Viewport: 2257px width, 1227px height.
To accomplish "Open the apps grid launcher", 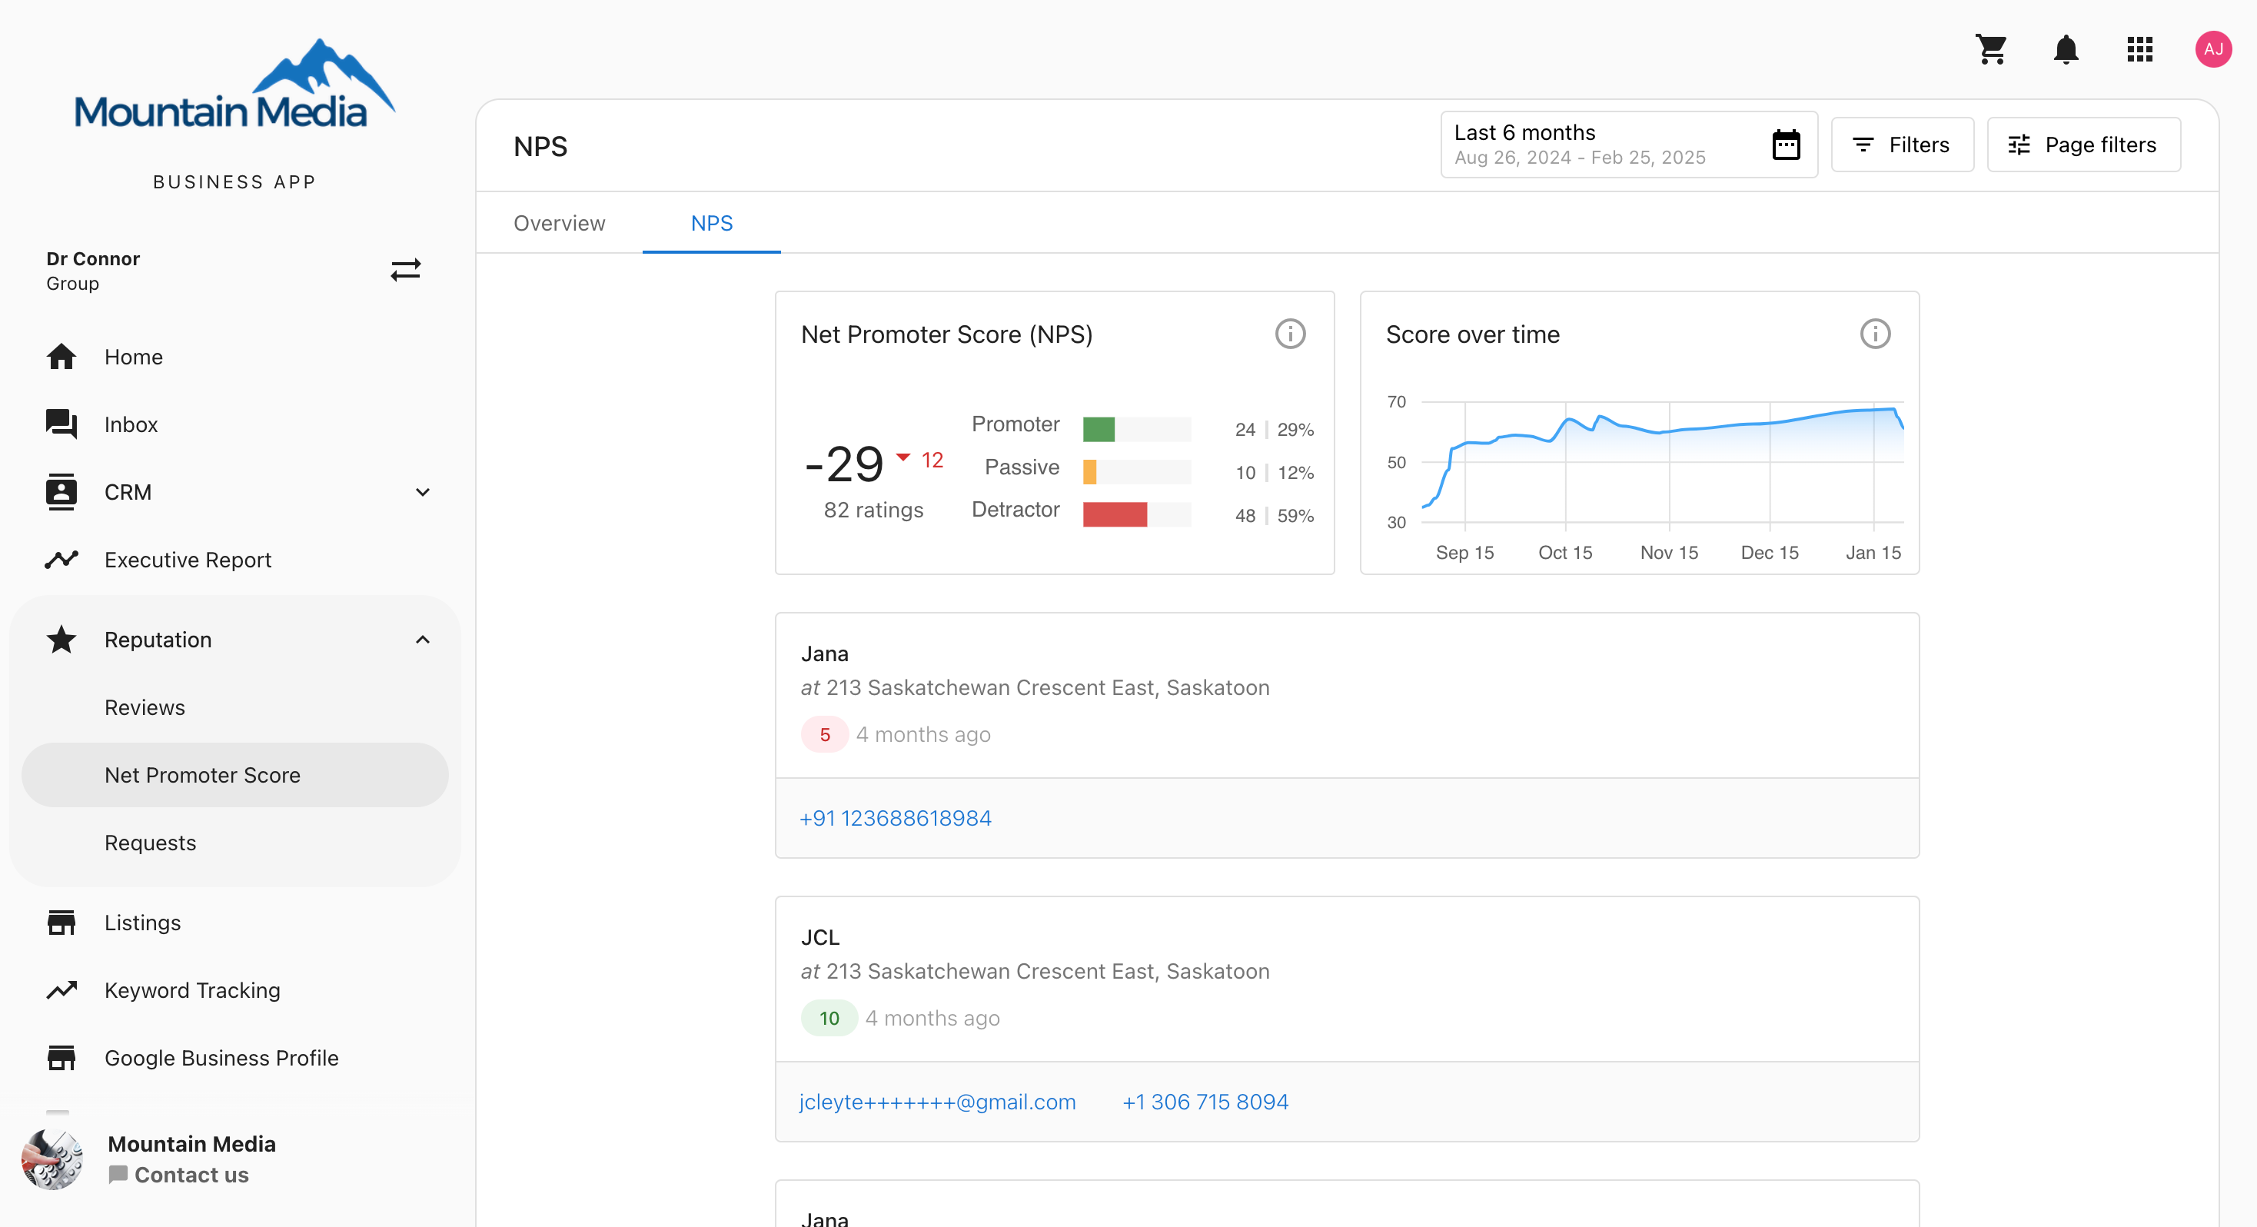I will point(2139,49).
